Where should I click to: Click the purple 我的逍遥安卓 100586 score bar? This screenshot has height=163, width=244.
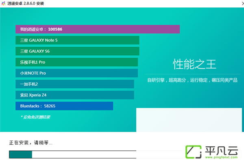pyautogui.click(x=98, y=29)
